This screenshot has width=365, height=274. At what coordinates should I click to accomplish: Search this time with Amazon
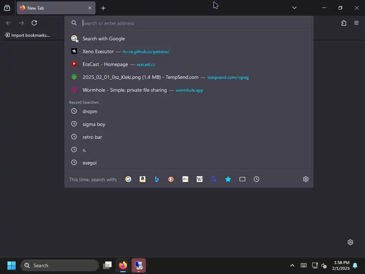pos(143,179)
